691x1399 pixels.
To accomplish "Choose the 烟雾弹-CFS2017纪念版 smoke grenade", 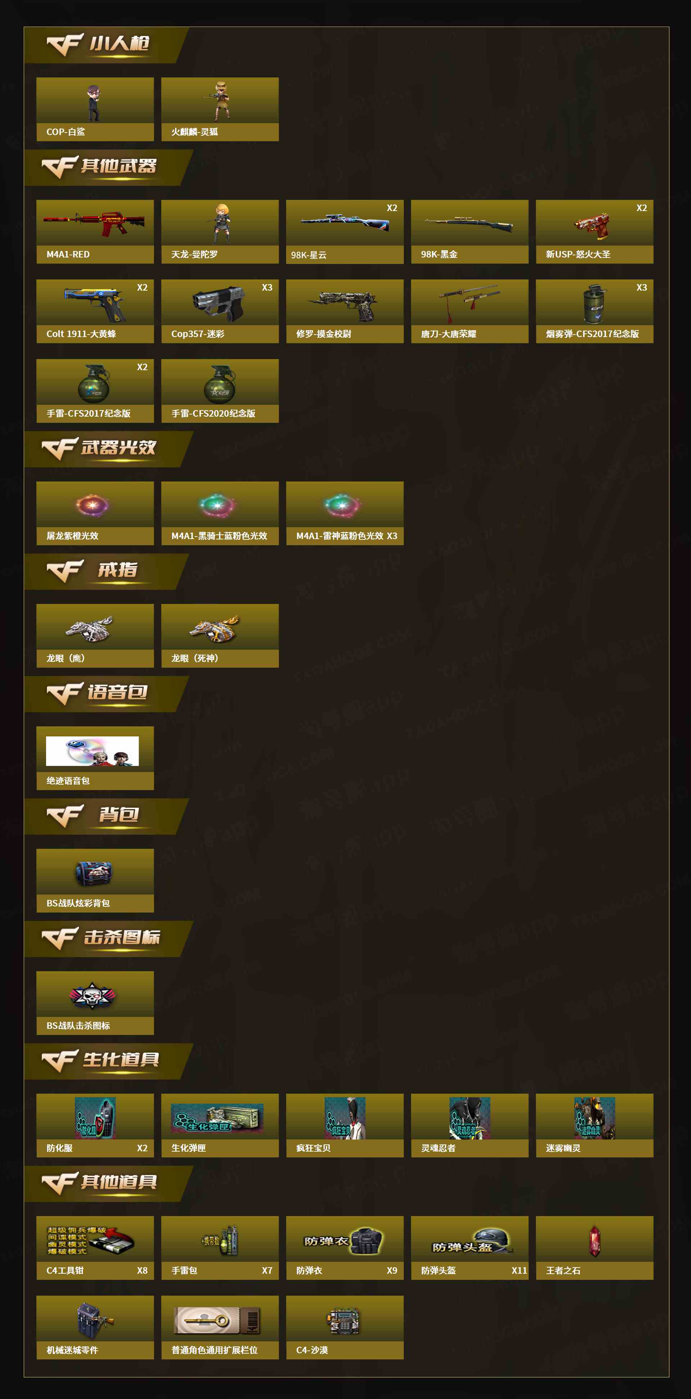I will pos(595,311).
